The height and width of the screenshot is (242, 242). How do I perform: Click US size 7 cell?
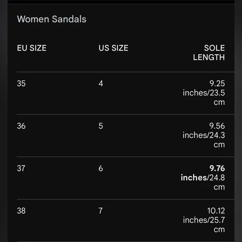(x=101, y=211)
